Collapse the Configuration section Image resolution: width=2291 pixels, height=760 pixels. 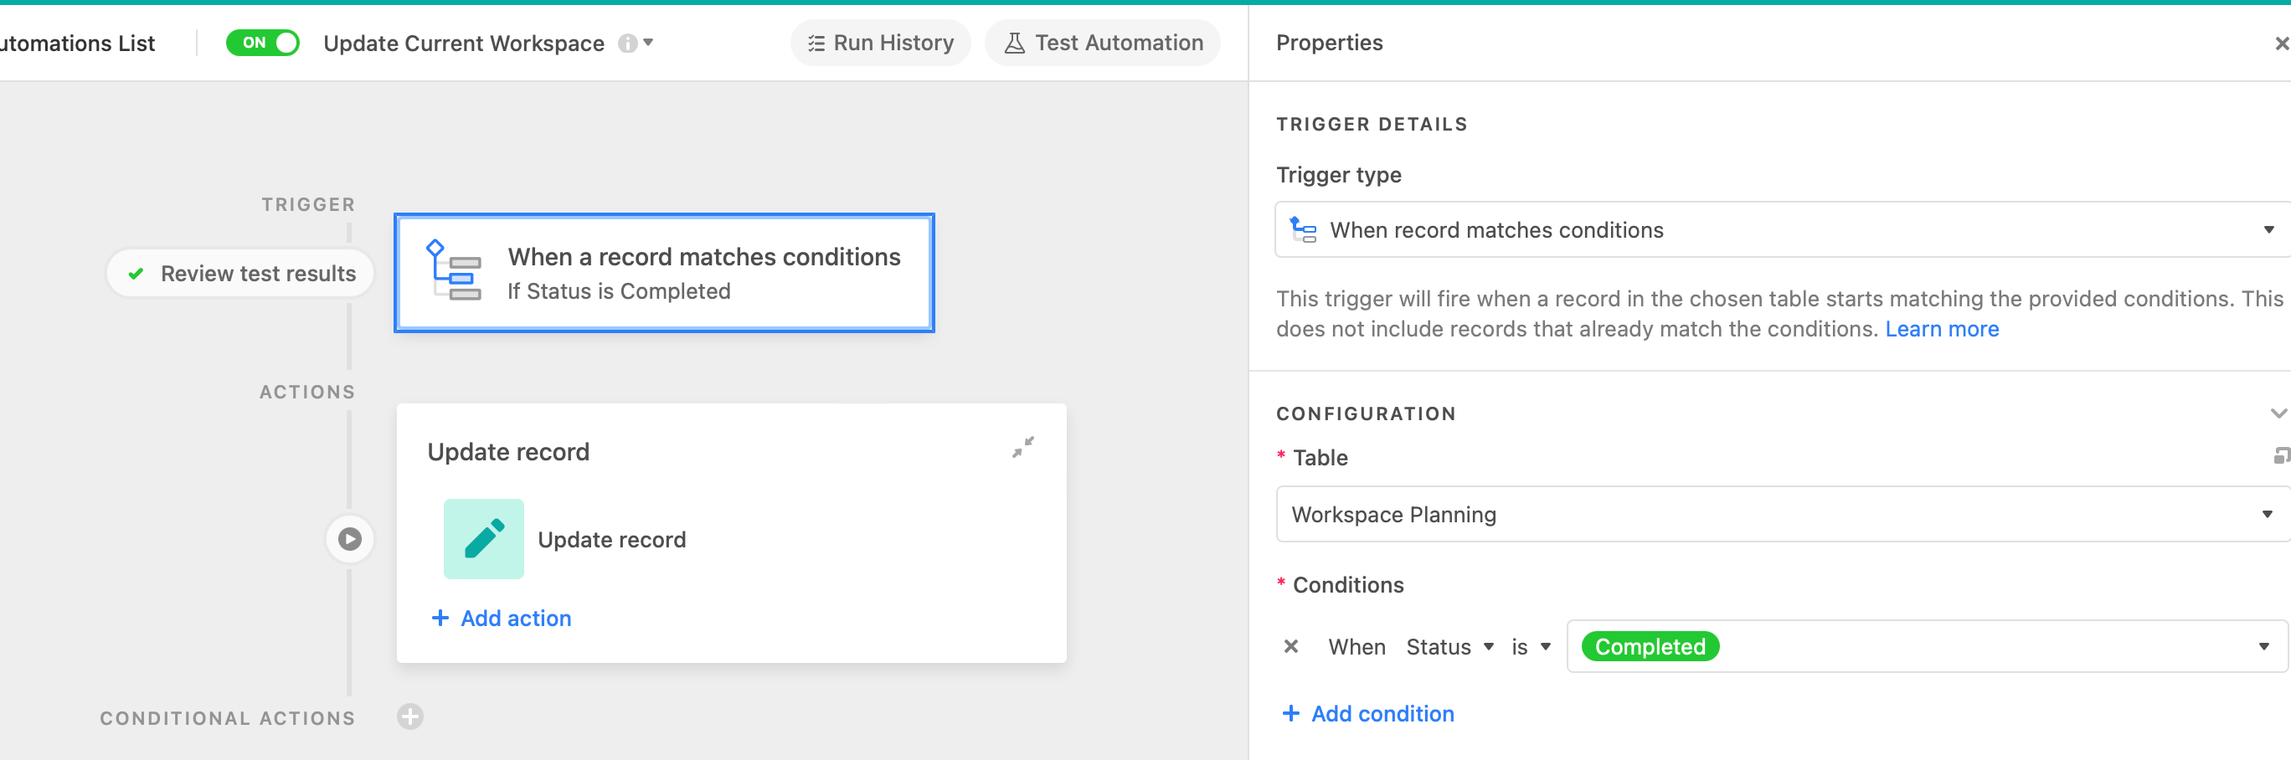tap(2277, 413)
